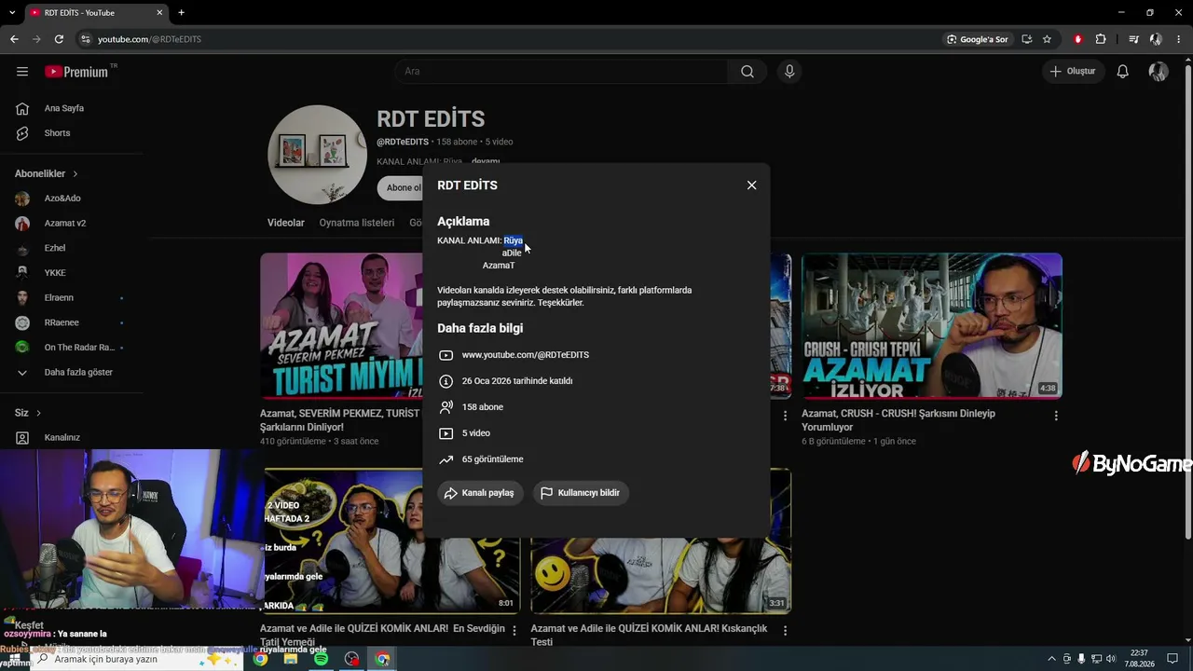Screen dimensions: 1193x671
Task: Switch to the Oynatma listeleri tab
Action: tap(357, 223)
